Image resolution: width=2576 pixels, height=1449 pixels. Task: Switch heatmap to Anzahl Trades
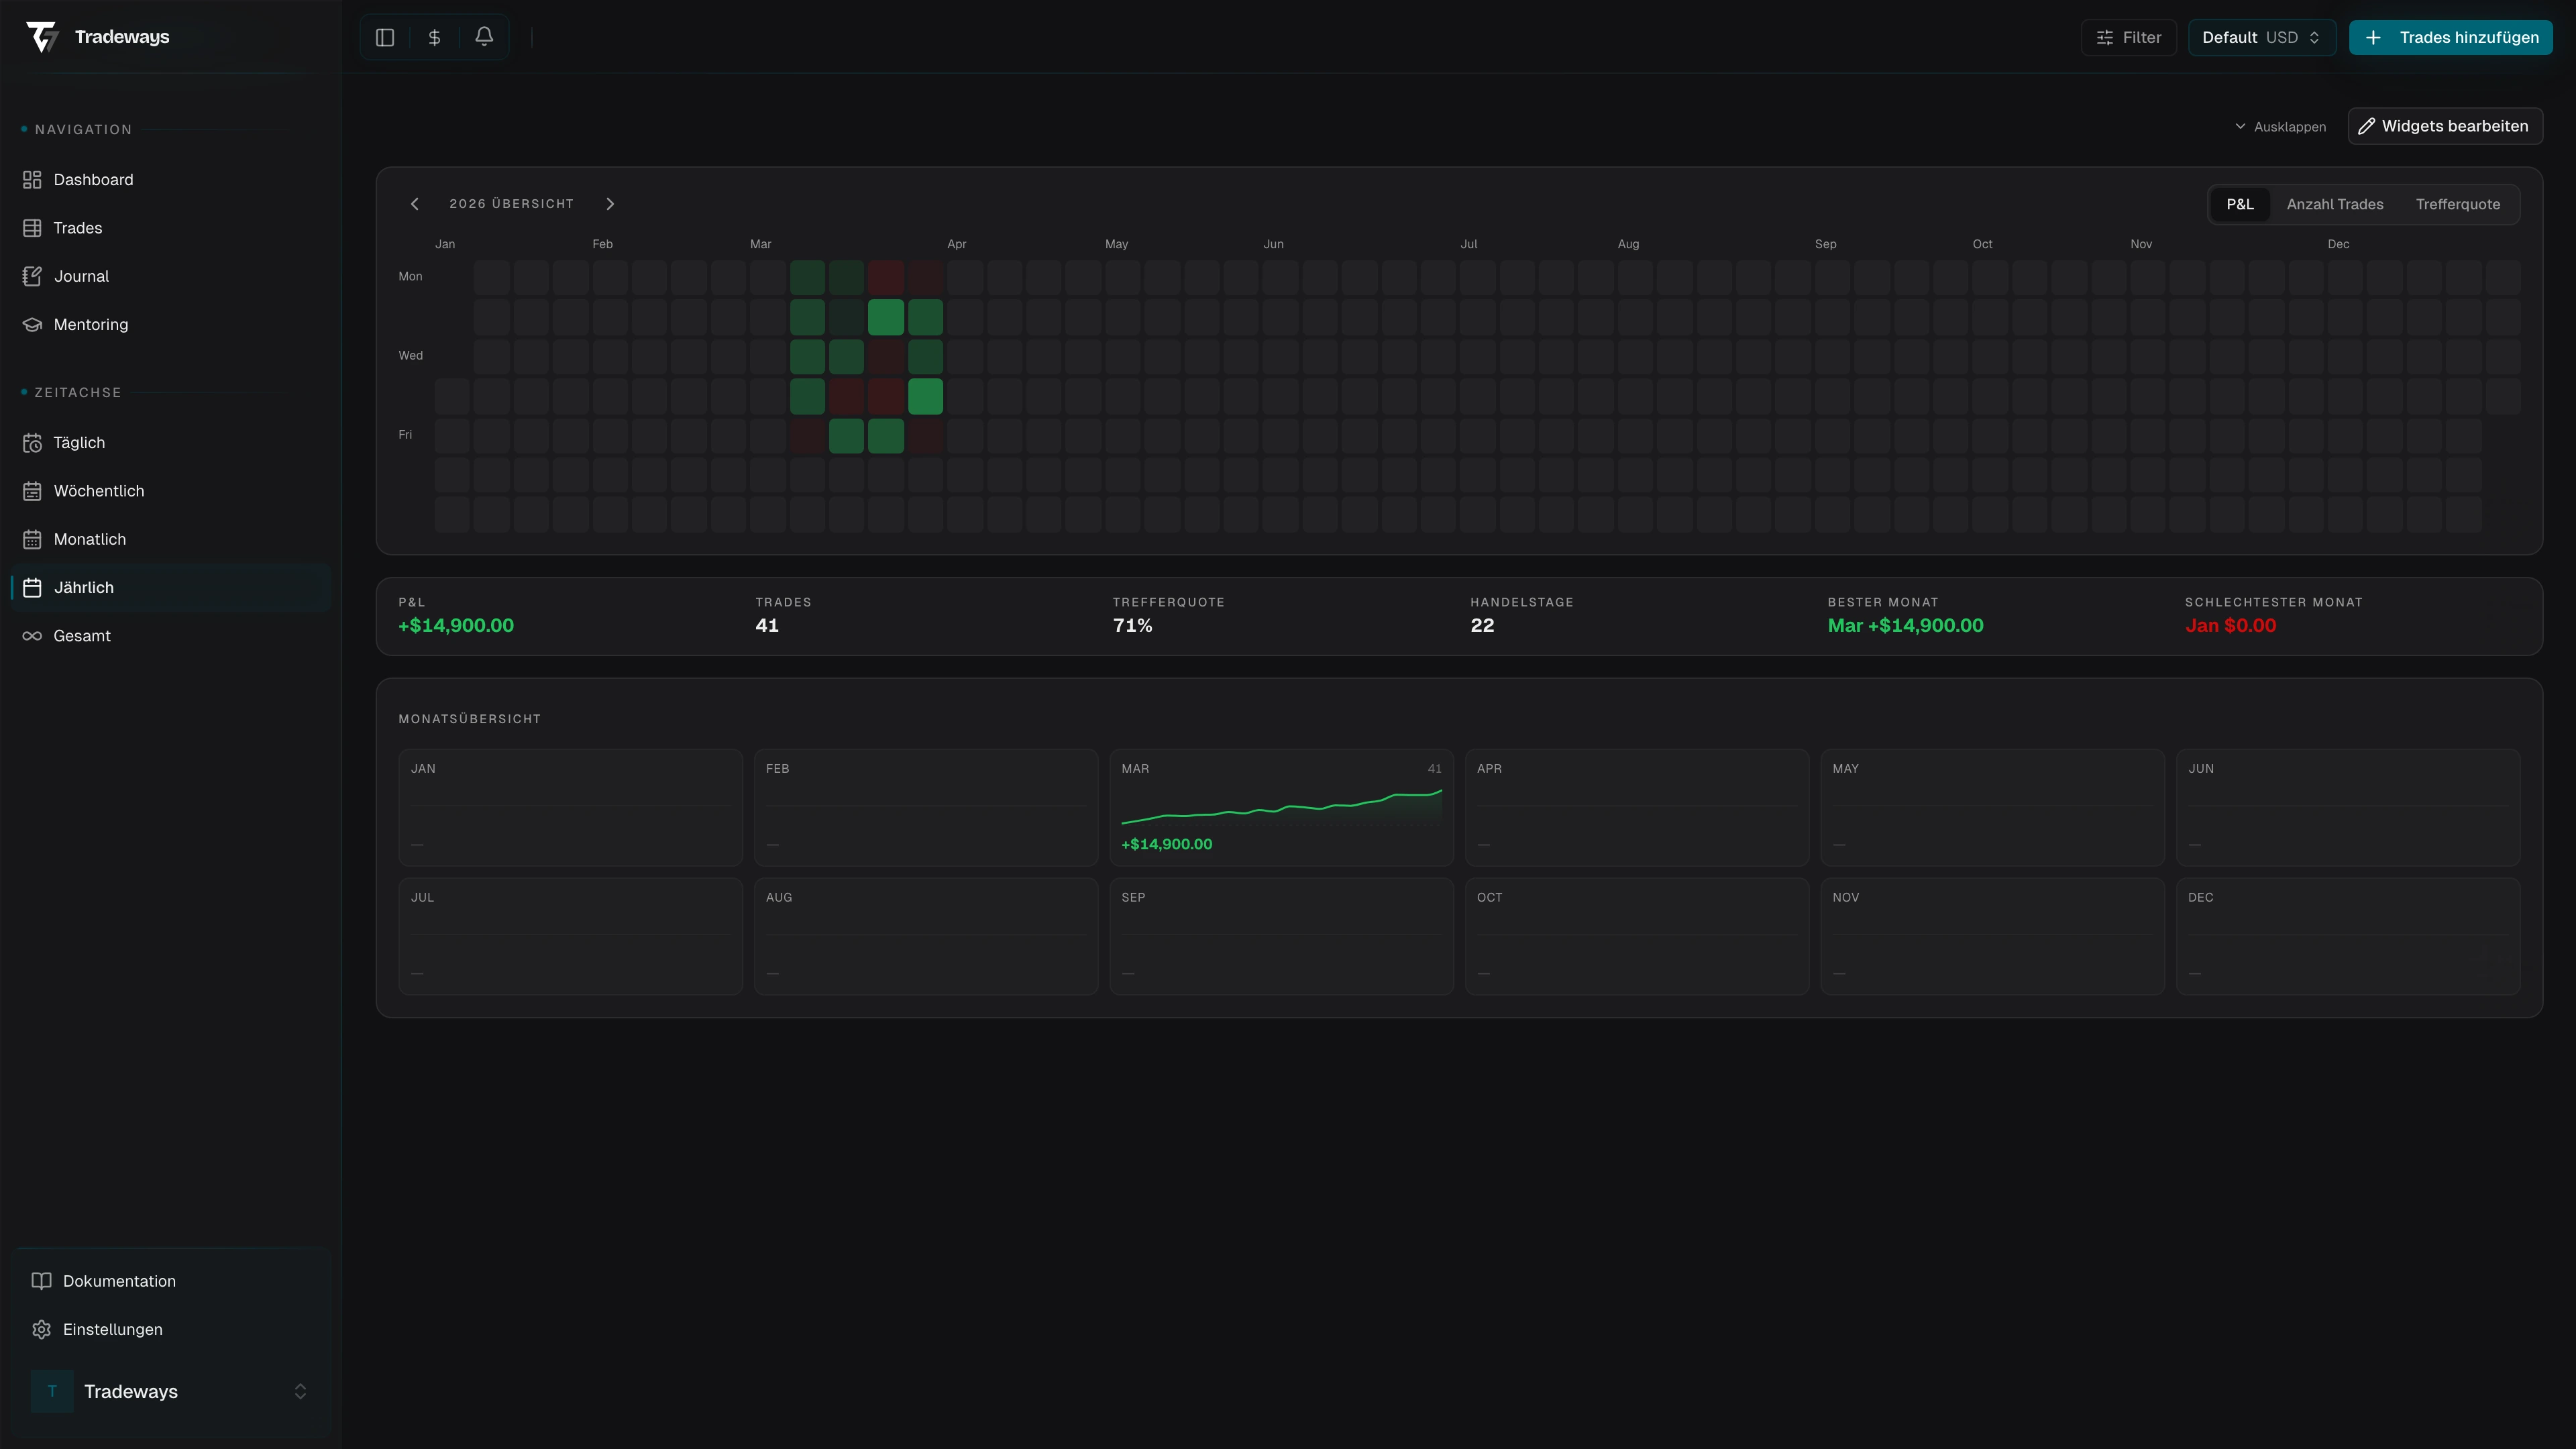point(2334,204)
